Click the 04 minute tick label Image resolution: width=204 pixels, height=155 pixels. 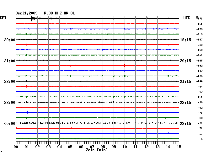tap(59, 147)
